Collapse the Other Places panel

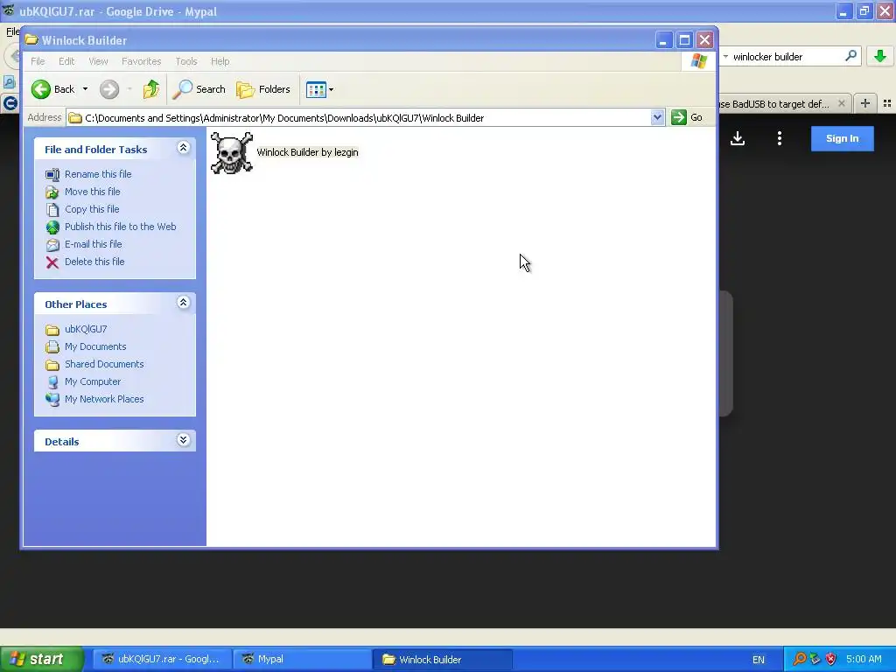(x=183, y=303)
